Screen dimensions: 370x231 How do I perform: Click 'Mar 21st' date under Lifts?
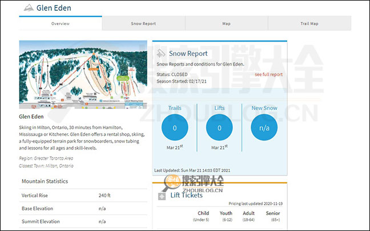pos(219,147)
